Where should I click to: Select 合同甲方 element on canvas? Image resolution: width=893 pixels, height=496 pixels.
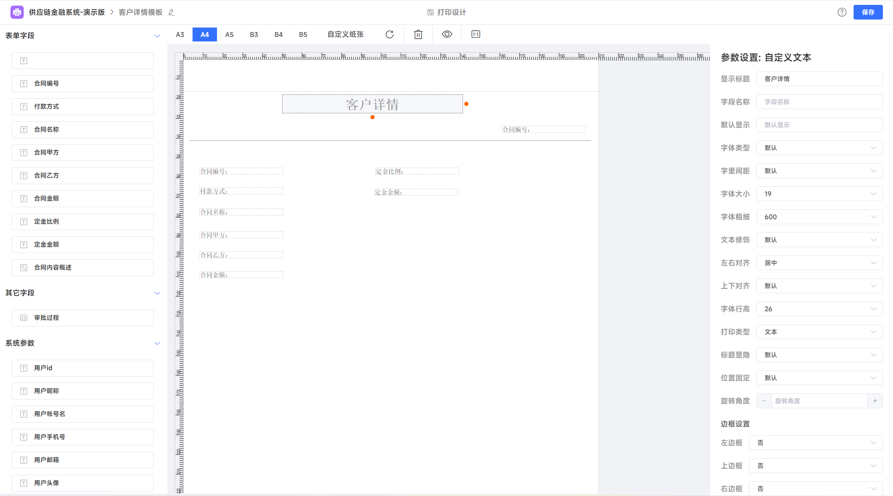[x=241, y=235]
